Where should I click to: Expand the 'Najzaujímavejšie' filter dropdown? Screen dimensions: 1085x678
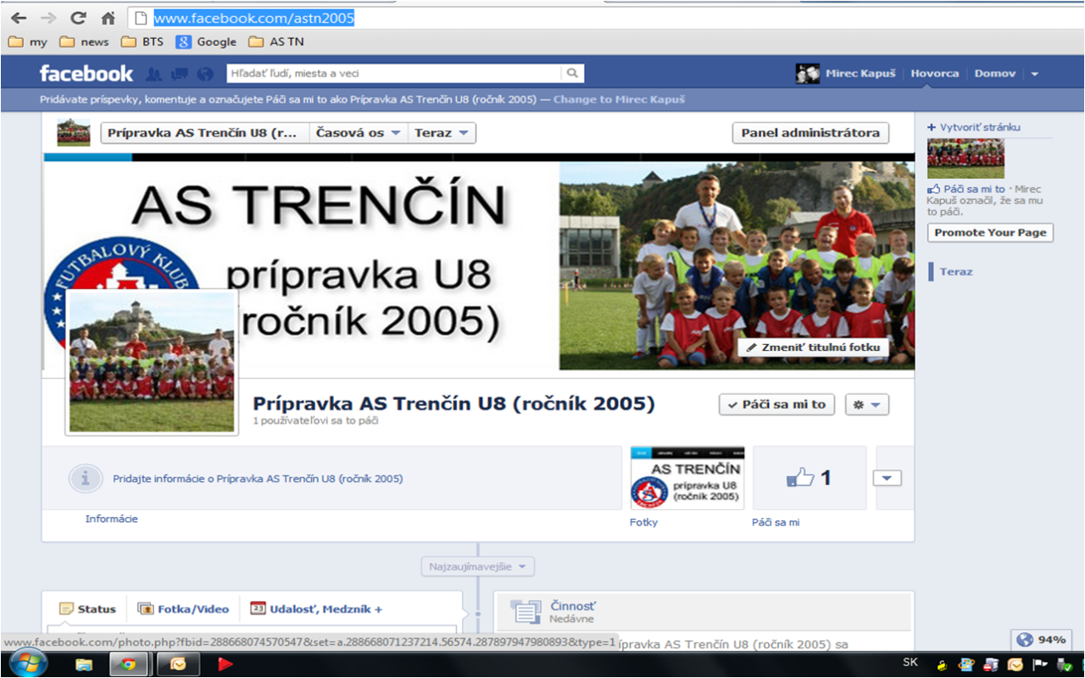[x=478, y=566]
